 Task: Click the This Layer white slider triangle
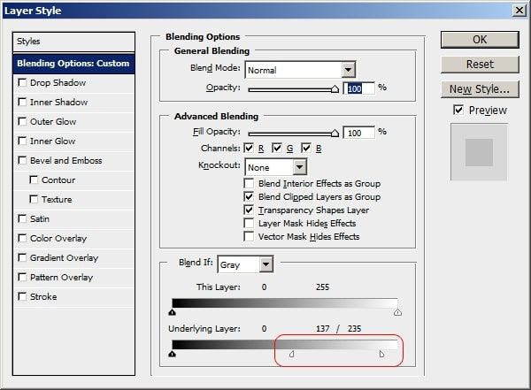397,312
